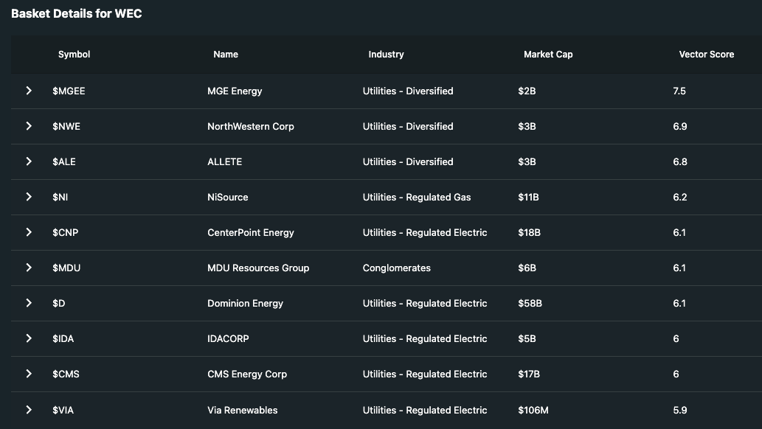Select the Via Renewables name cell
Viewport: 762px width, 429px height.
point(242,410)
